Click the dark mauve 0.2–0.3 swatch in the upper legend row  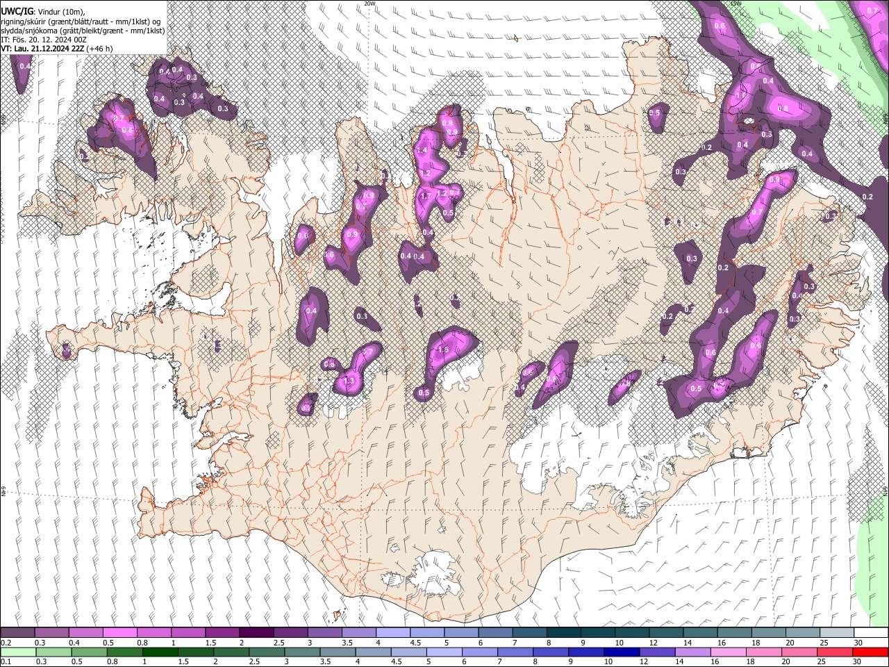coord(17,633)
